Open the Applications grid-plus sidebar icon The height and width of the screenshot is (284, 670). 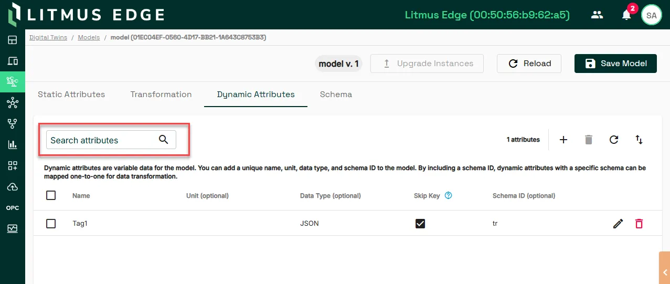point(12,166)
